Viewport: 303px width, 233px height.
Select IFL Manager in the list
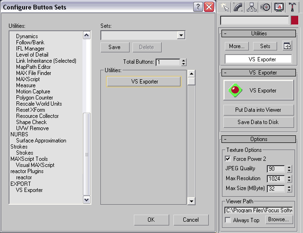30,49
